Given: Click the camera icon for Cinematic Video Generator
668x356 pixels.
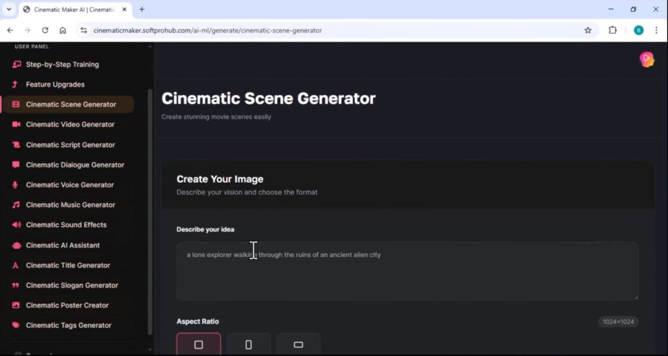Looking at the screenshot, I should click(16, 124).
